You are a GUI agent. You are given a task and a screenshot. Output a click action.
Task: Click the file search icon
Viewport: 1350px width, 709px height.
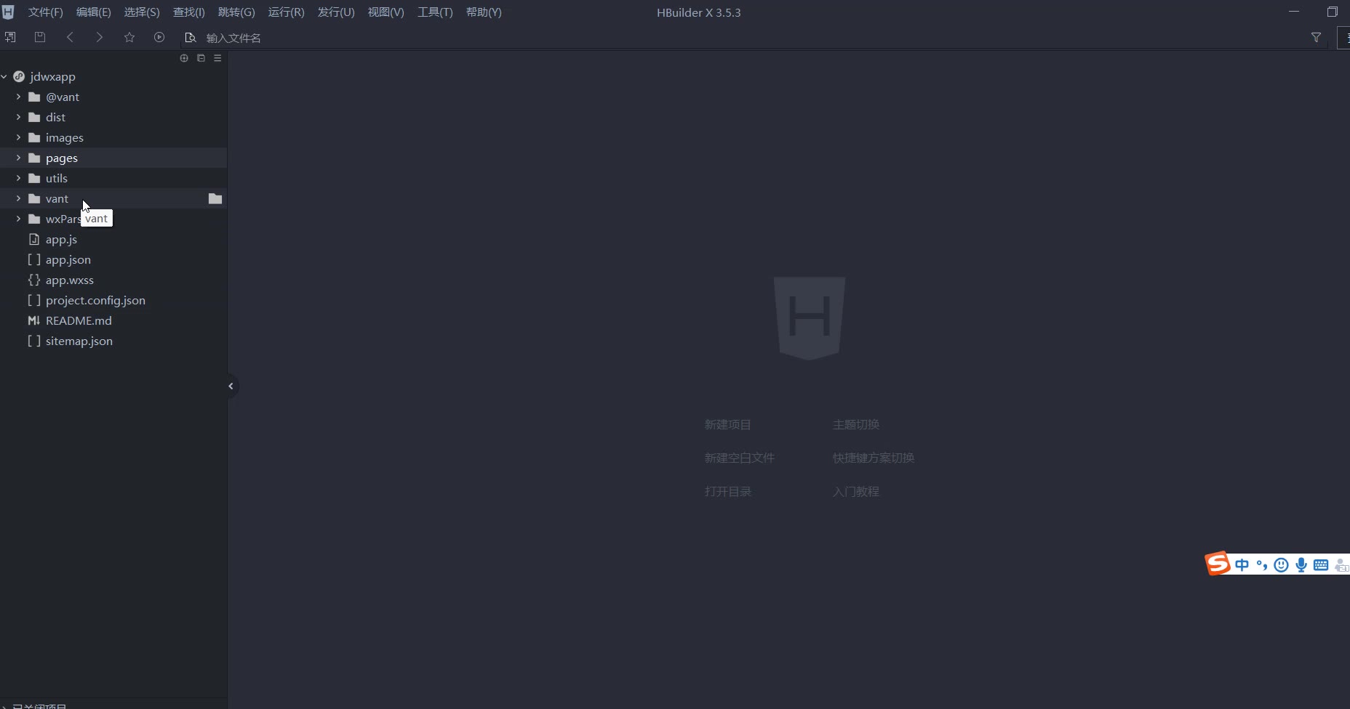[191, 37]
